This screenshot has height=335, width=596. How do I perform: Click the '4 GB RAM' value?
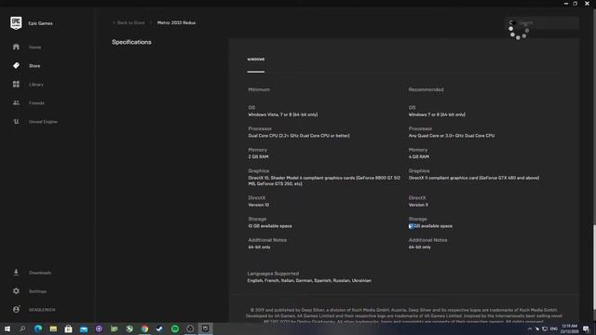coord(418,157)
